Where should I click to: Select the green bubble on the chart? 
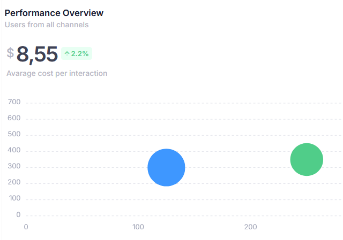pos(307,159)
